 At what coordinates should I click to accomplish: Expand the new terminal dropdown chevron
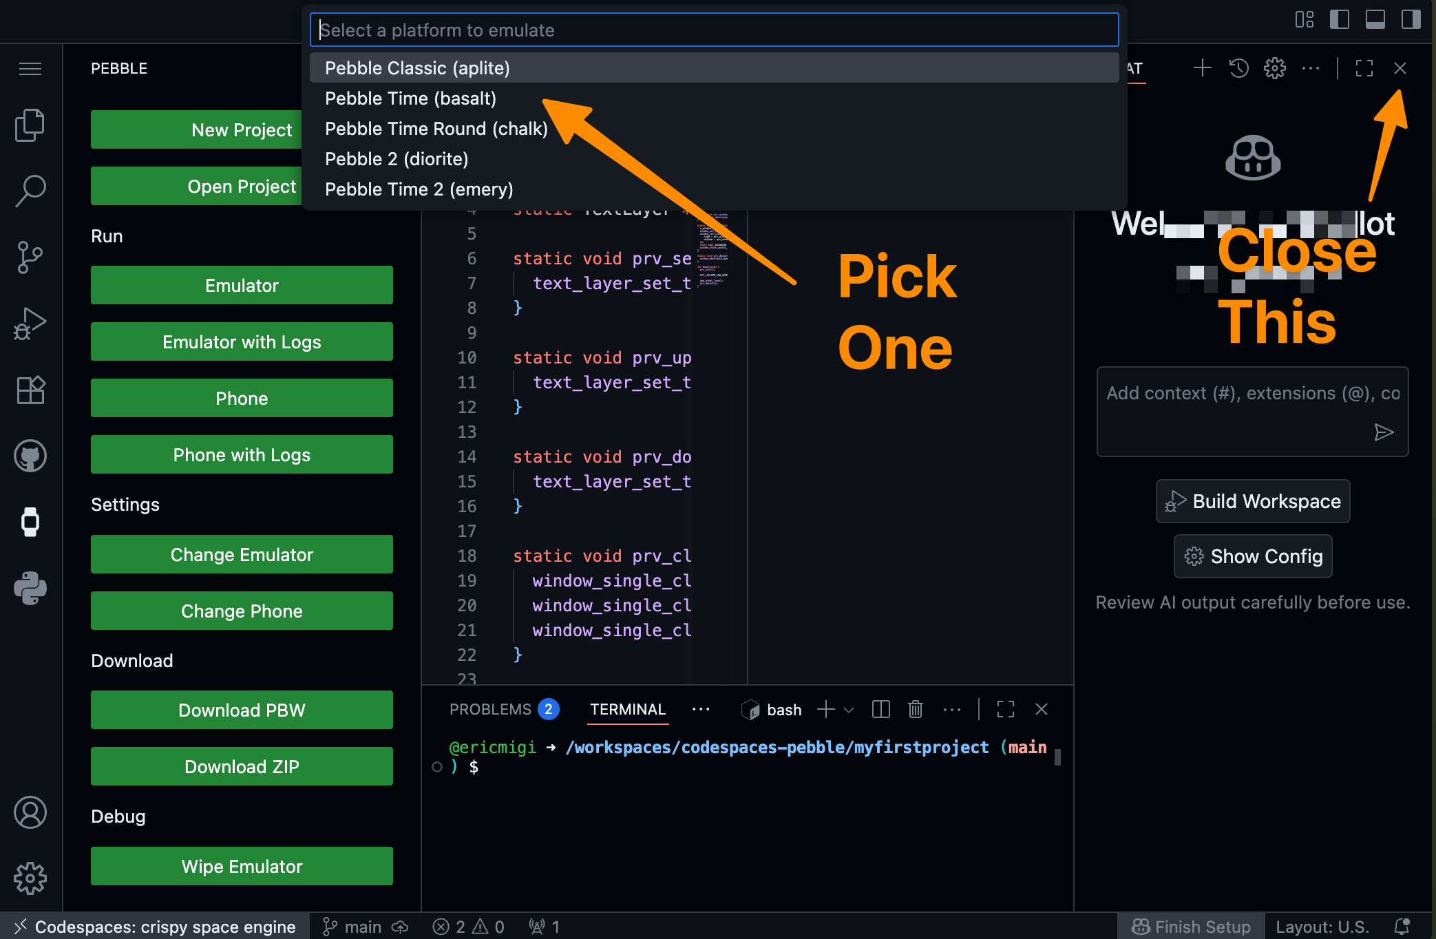849,710
